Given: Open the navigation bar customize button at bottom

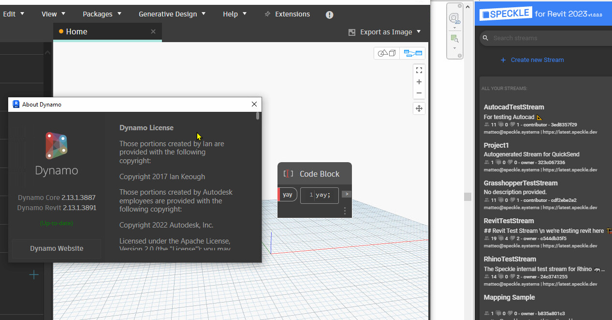Looking at the screenshot, I should 460,55.
